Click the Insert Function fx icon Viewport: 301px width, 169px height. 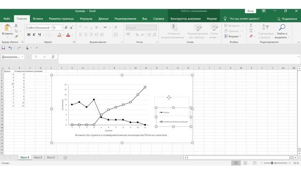(x=53, y=57)
